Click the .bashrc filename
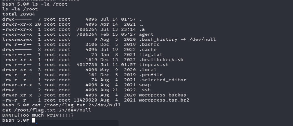The image size is (293, 126). [x=149, y=45]
